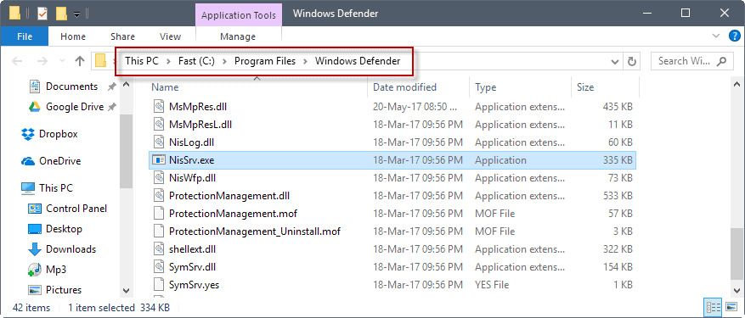Select the Application Tools contextual tab
This screenshot has height=318, width=745.
tap(239, 15)
